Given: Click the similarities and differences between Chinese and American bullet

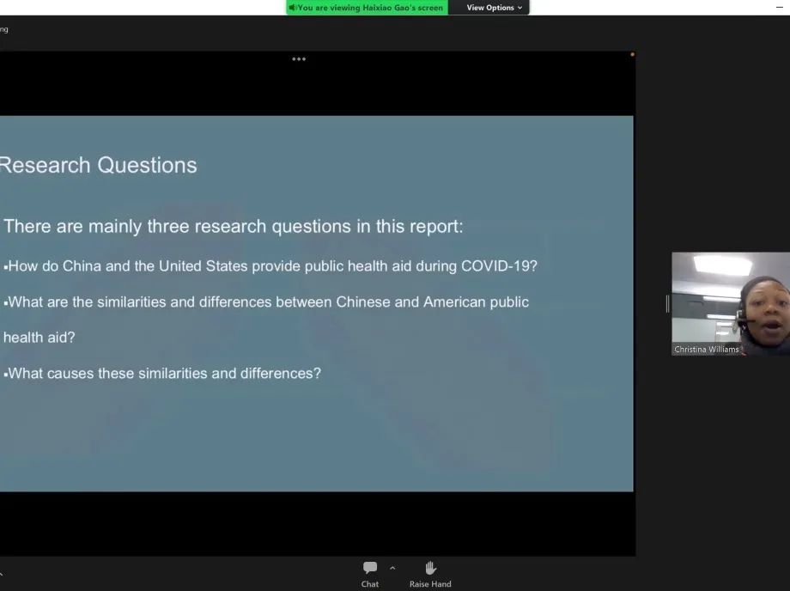Looking at the screenshot, I should coord(266,320).
